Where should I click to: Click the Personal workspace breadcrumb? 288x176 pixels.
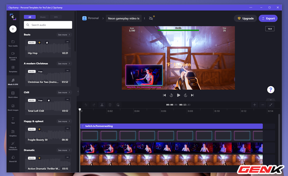pos(90,18)
